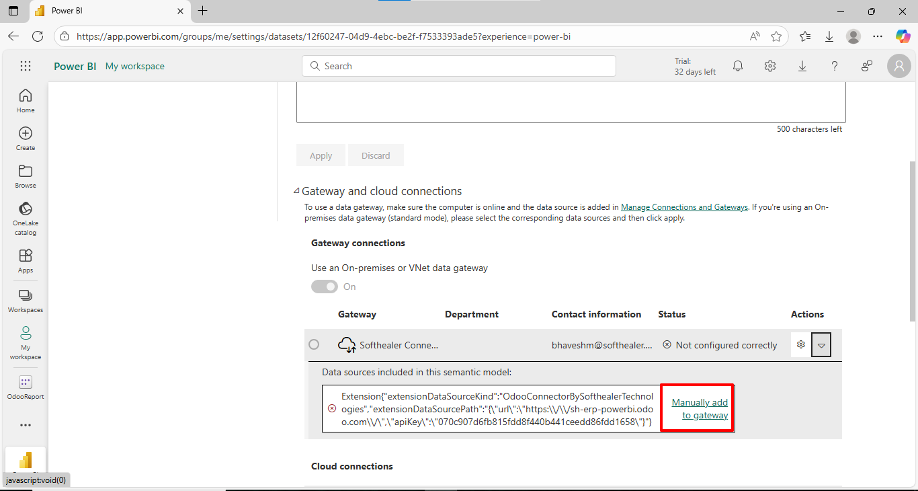
Task: Click the Softhealer Conne... gateway name
Action: pos(399,345)
